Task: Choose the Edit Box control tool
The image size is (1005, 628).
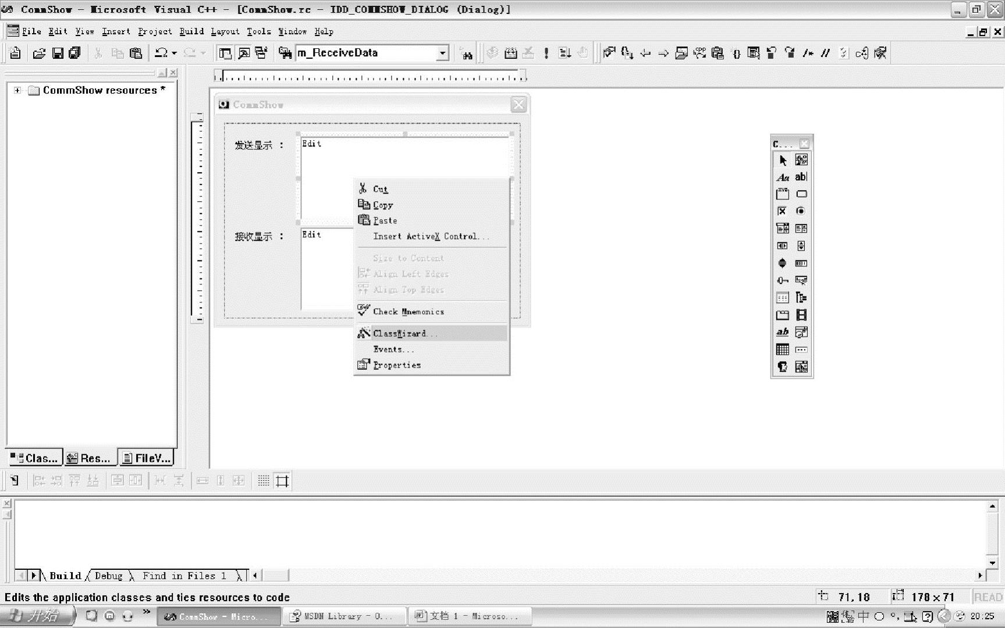Action: 801,177
